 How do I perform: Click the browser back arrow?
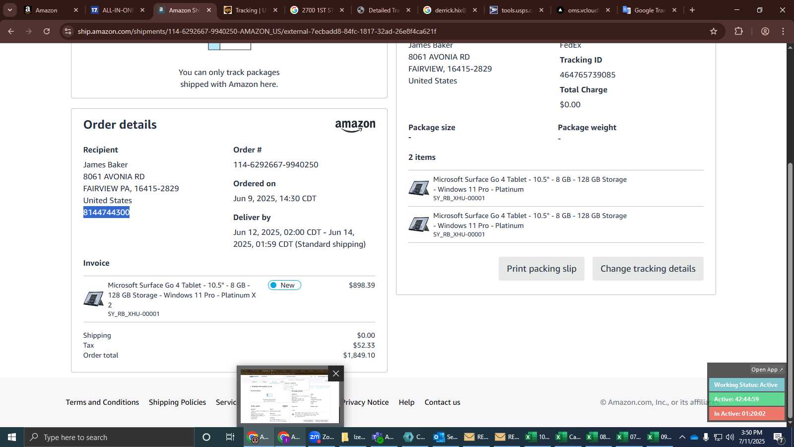pos(11,31)
